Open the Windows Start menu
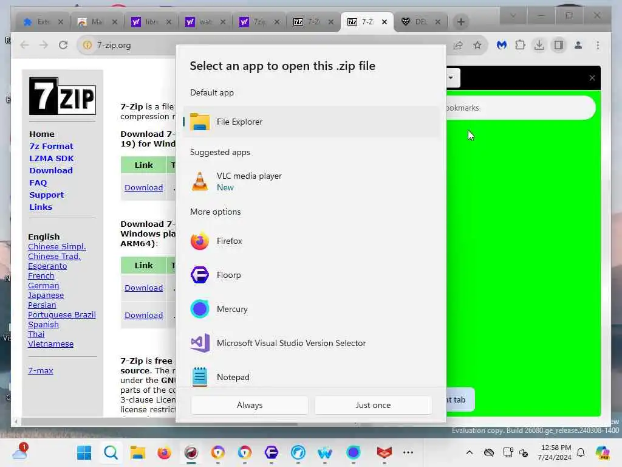This screenshot has height=467, width=622. [x=84, y=452]
